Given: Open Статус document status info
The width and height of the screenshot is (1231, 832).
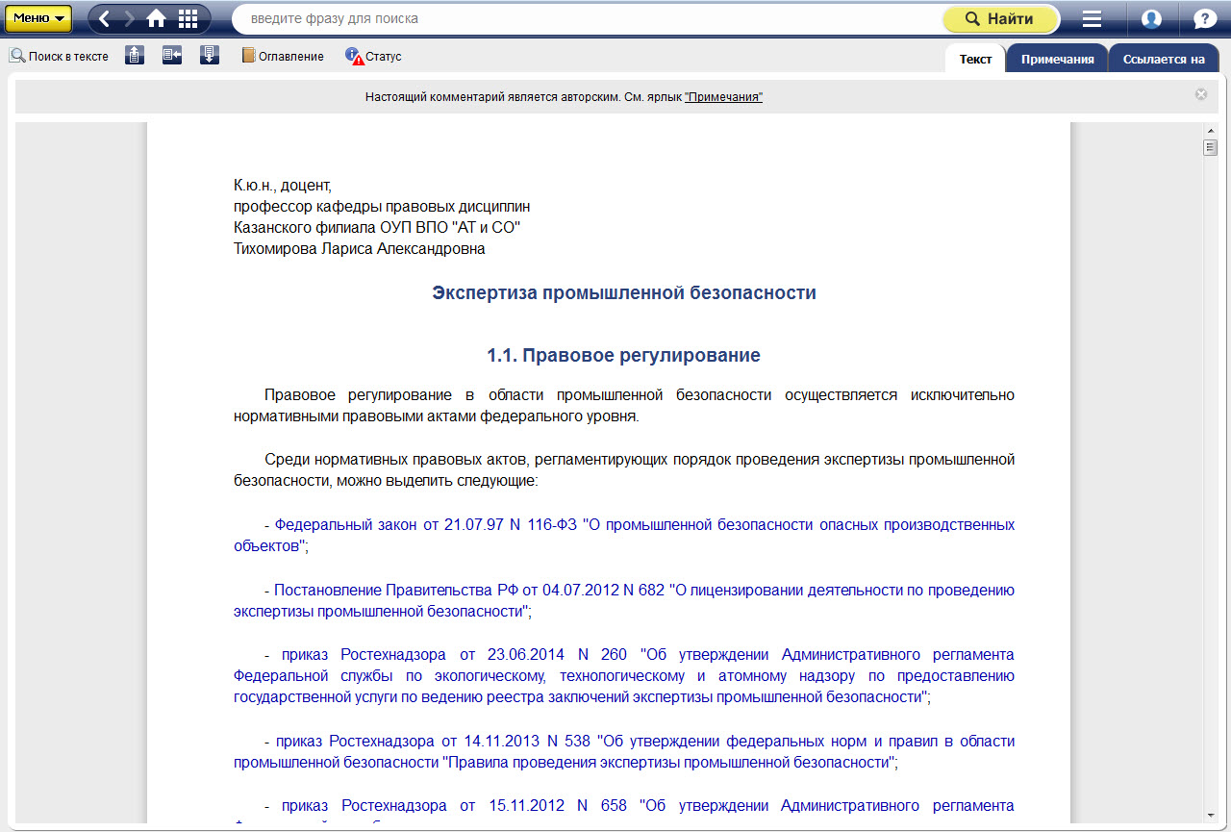Looking at the screenshot, I should click(x=373, y=57).
